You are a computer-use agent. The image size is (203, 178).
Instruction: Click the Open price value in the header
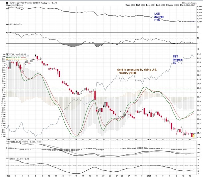click(x=133, y=5)
